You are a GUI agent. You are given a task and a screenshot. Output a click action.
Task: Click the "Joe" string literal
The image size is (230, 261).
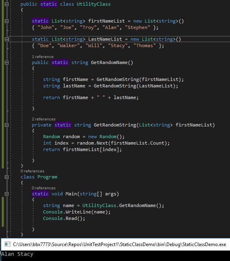67,27
